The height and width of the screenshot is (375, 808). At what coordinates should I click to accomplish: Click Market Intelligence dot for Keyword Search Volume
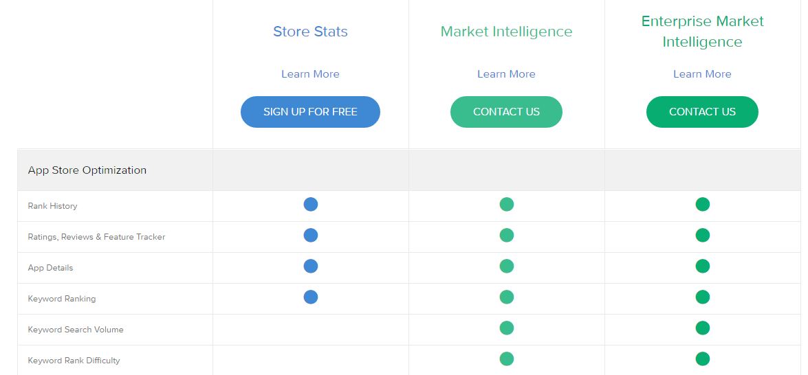tap(507, 328)
